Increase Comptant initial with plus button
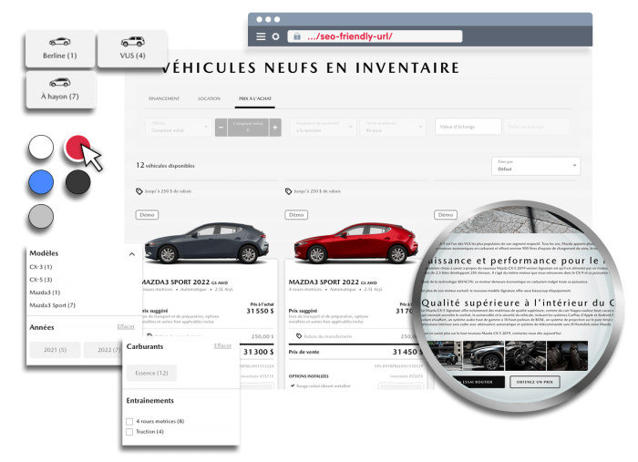 tap(275, 128)
